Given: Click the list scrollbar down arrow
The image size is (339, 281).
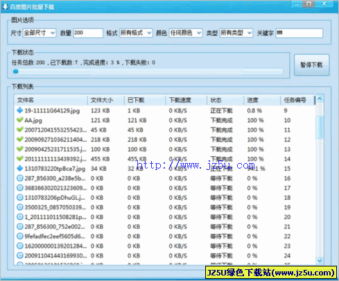Looking at the screenshot, I should pos(320,261).
